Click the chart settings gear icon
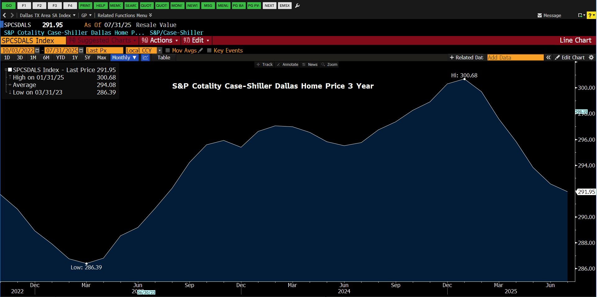597x297 pixels. (591, 57)
